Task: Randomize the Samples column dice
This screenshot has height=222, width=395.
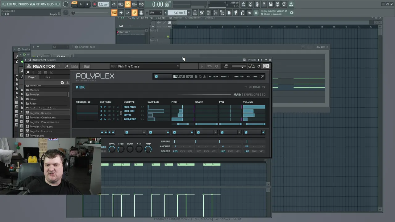Action: [x=151, y=132]
